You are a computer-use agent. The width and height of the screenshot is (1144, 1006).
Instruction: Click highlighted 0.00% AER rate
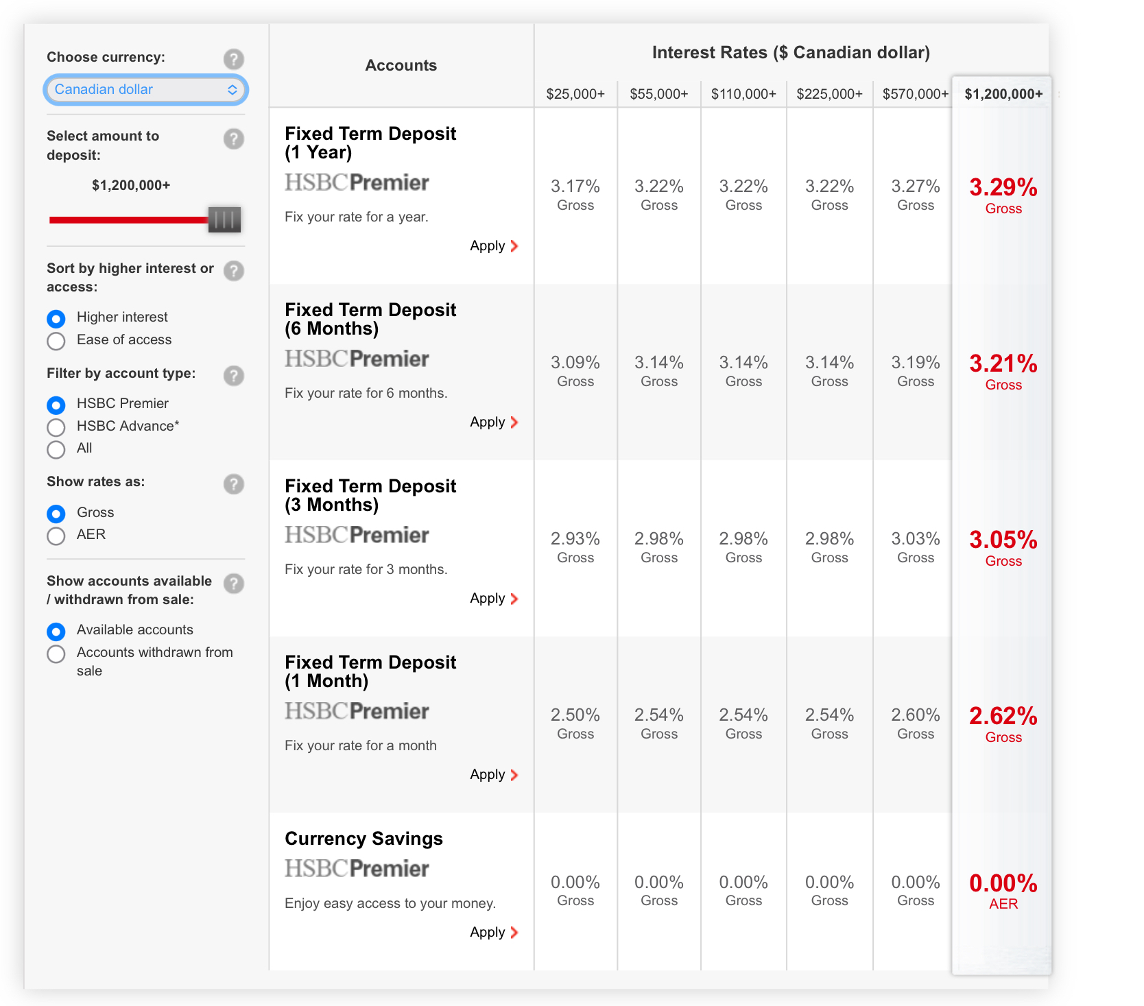pos(1003,891)
